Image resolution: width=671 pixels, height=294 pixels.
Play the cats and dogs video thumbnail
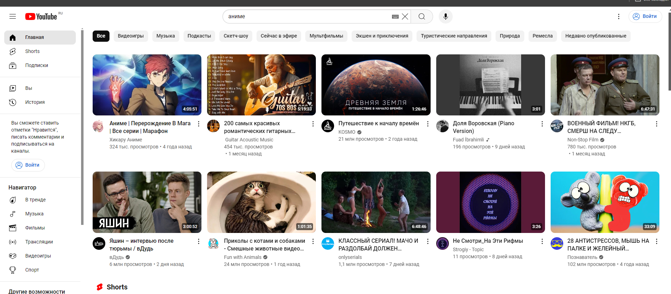point(261,202)
